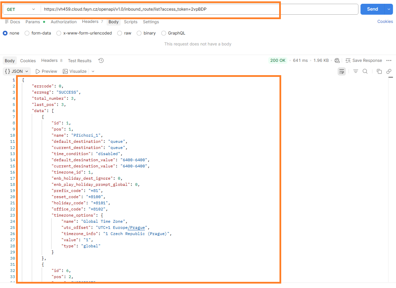Screen dimensions: 396x288
Task: Expand the Visualize dropdown chevron
Action: pyautogui.click(x=93, y=71)
